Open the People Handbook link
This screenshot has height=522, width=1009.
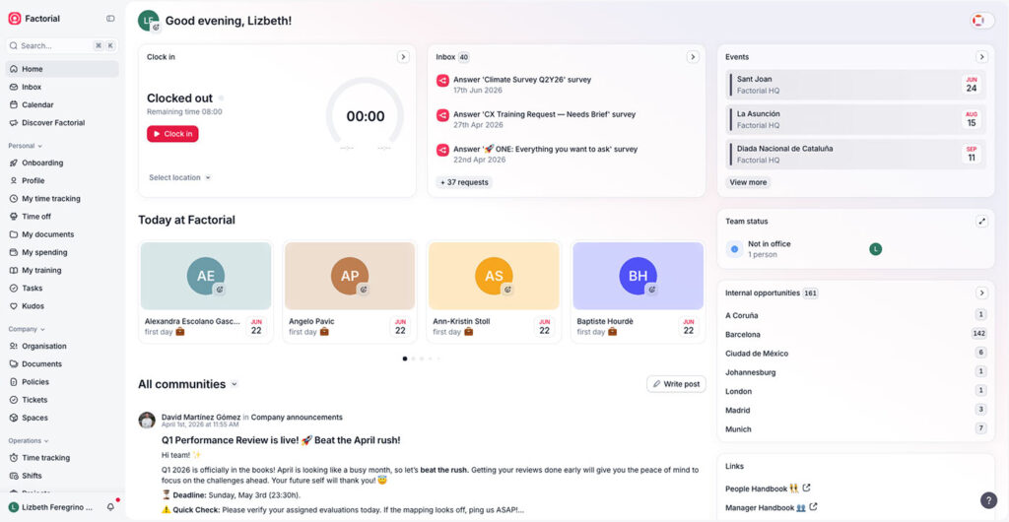pos(756,489)
